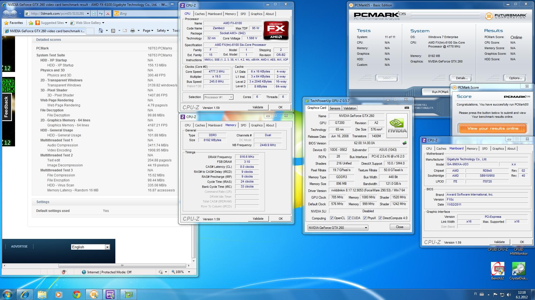
Task: Open the CPU-Z Processor #1 selection dropdown
Action: click(231, 97)
